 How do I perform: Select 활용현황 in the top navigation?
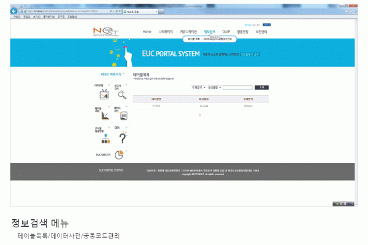pyautogui.click(x=243, y=32)
